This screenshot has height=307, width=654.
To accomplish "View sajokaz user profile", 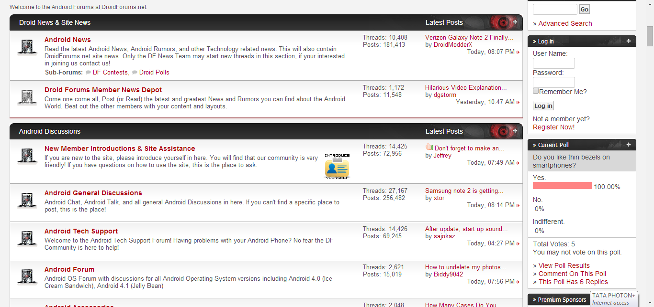I will click(444, 236).
